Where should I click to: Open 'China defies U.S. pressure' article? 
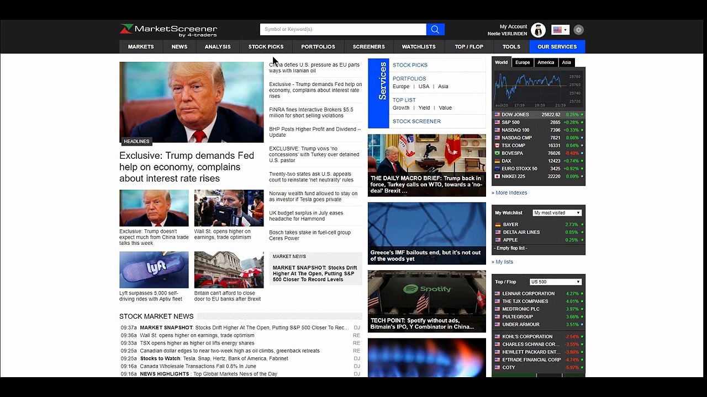pos(314,68)
